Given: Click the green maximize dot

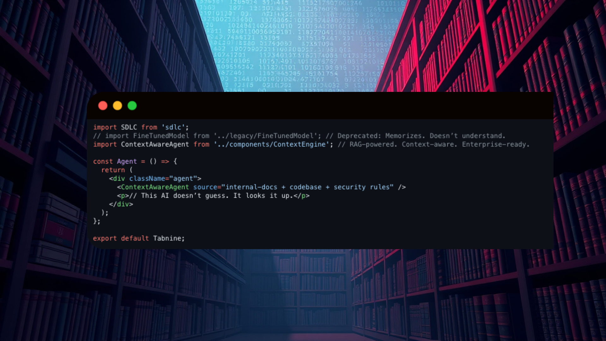Looking at the screenshot, I should click(x=132, y=105).
